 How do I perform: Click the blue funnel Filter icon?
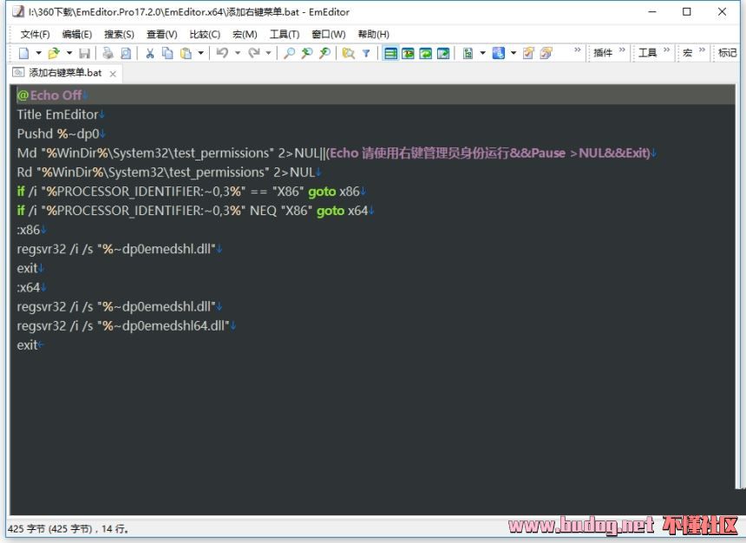[366, 53]
